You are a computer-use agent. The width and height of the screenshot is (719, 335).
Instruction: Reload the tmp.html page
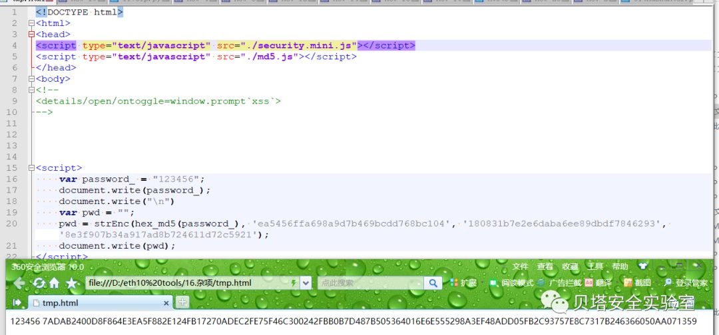click(x=39, y=283)
